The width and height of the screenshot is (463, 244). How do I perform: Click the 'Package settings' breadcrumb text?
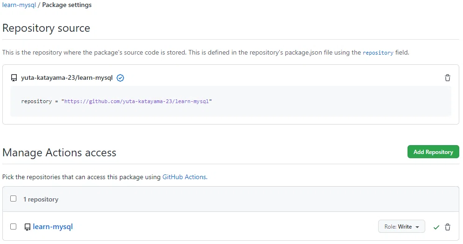[67, 5]
